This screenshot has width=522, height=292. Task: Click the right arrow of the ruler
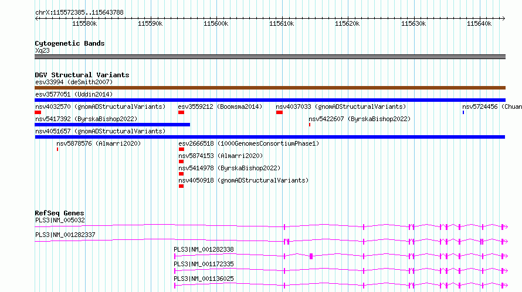(x=504, y=18)
